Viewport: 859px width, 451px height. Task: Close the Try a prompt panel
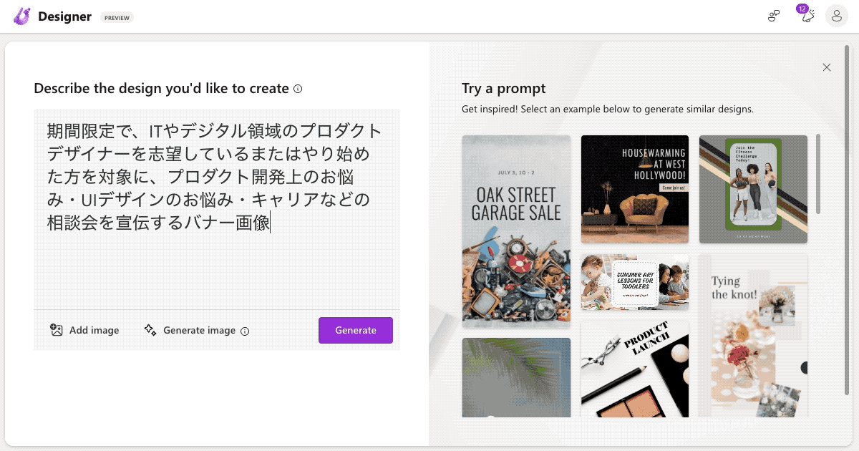click(x=827, y=67)
